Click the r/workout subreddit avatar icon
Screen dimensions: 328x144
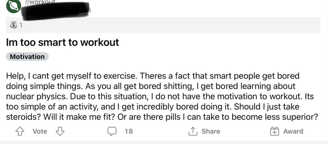(x=14, y=6)
